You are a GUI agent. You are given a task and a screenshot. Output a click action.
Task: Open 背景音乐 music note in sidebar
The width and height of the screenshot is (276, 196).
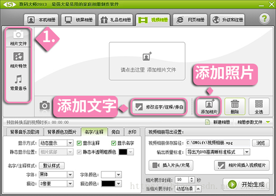pos(18,83)
